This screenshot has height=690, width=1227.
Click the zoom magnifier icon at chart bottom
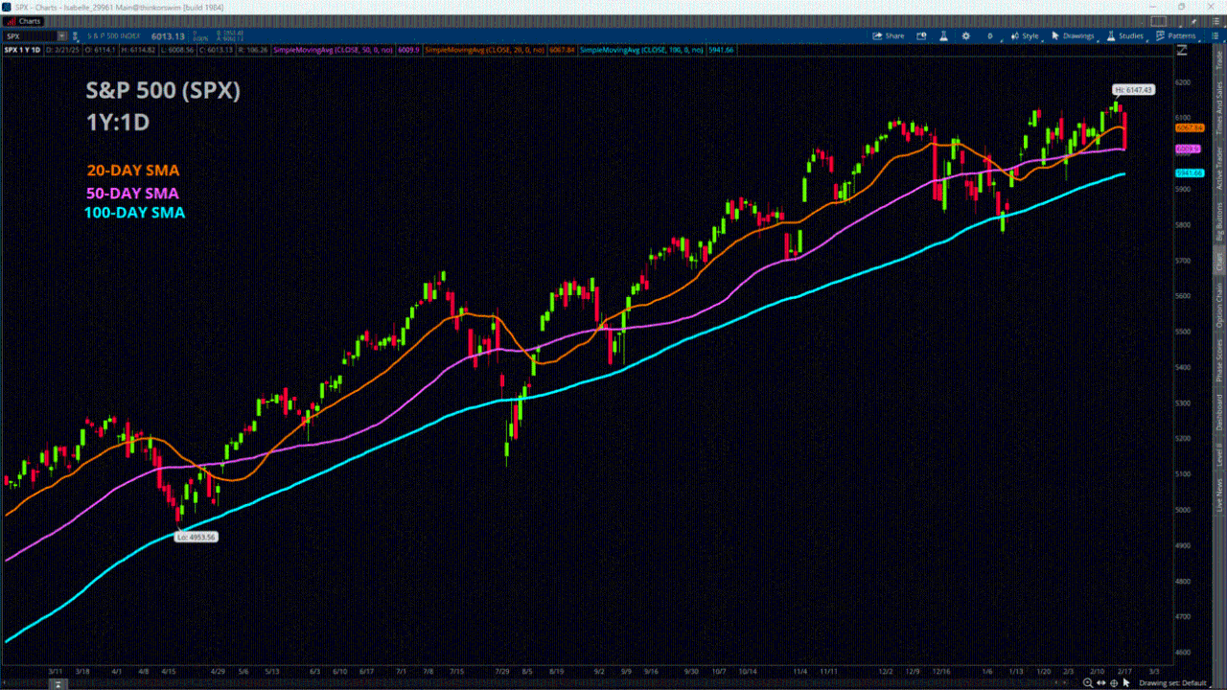tap(1089, 683)
